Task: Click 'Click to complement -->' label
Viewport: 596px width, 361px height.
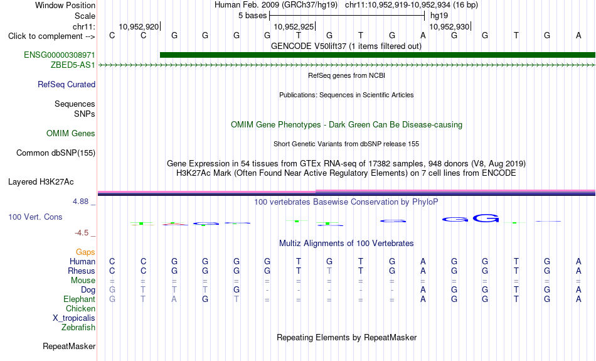Action: point(51,36)
